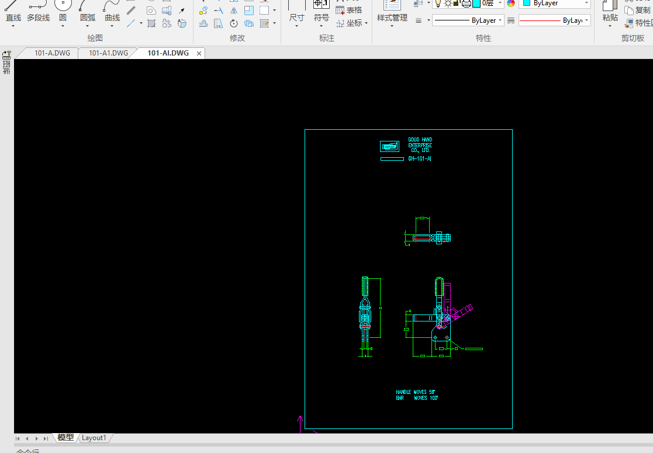The height and width of the screenshot is (453, 653).
Task: Switch to the Layout1 tab
Action: point(94,438)
